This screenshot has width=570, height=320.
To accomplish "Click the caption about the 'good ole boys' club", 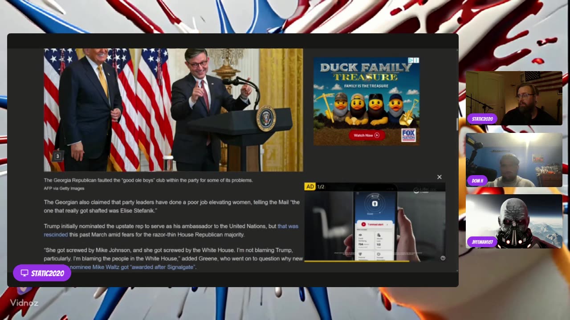I will click(x=148, y=180).
